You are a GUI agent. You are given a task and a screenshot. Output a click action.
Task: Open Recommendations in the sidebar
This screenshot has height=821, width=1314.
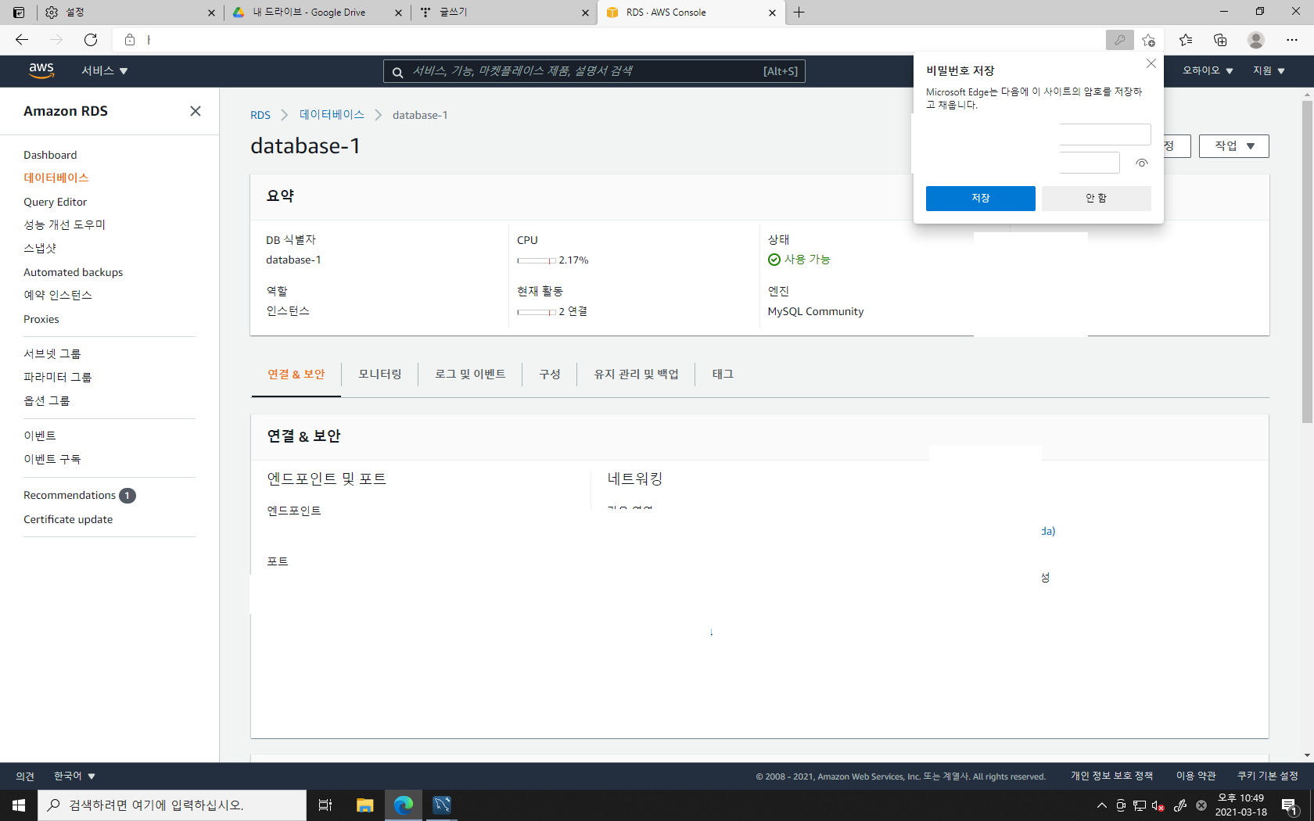[x=70, y=495]
